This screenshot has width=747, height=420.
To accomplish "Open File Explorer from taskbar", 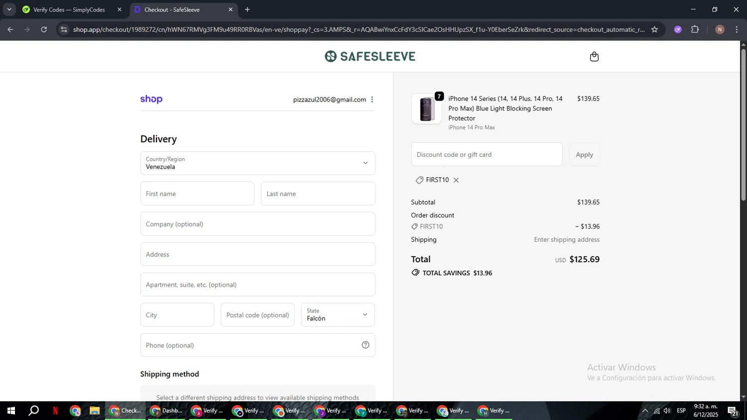I will (x=95, y=411).
